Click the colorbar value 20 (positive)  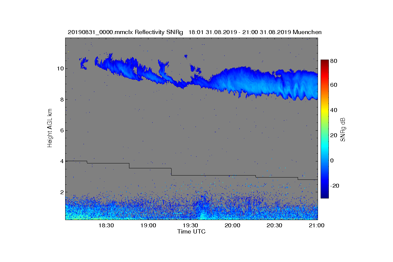[334, 135]
